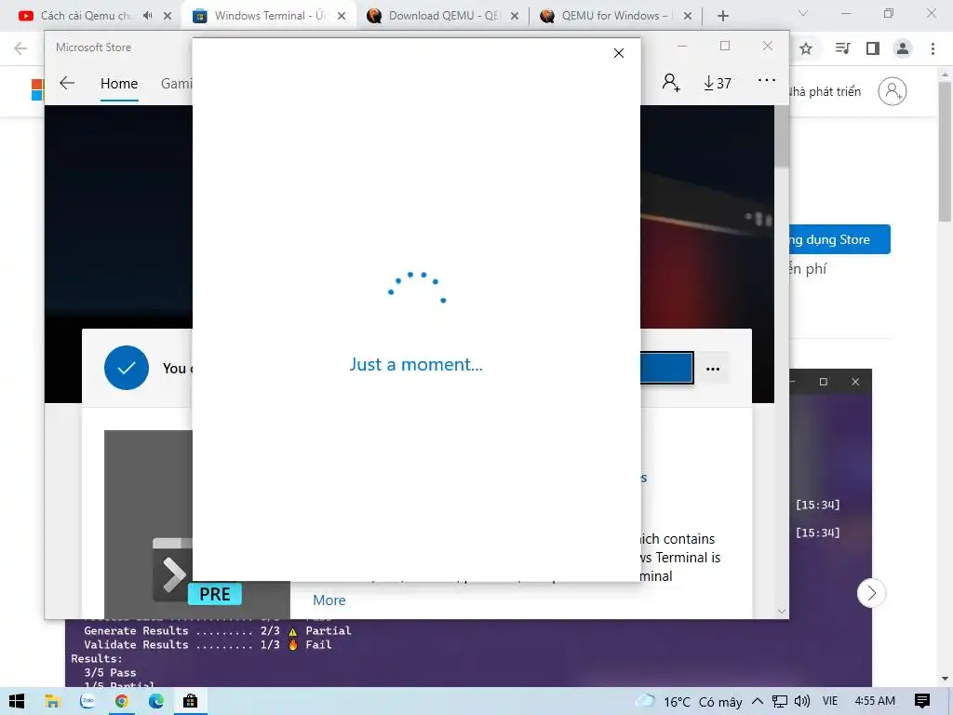
Task: Open Google Chrome from the taskbar
Action: pyautogui.click(x=122, y=702)
